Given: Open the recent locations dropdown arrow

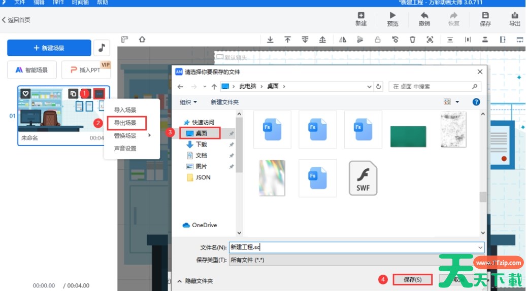Looking at the screenshot, I should click(x=205, y=87).
